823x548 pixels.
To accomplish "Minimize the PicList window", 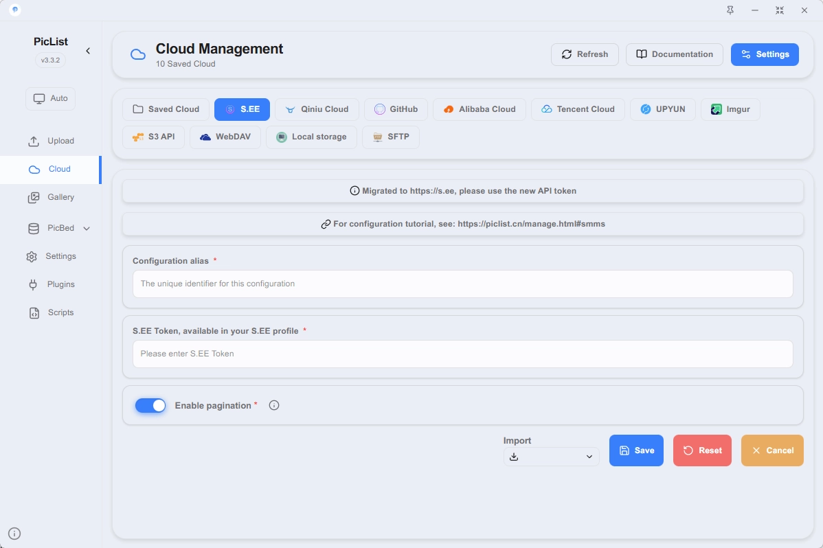I will [x=755, y=10].
